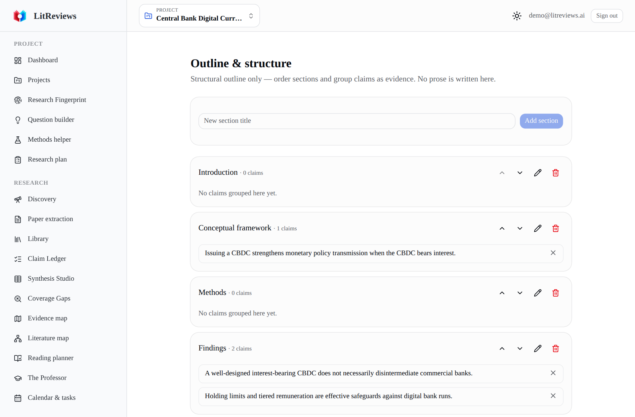The height and width of the screenshot is (417, 635).
Task: Move the Conceptual framework section up
Action: pos(502,228)
